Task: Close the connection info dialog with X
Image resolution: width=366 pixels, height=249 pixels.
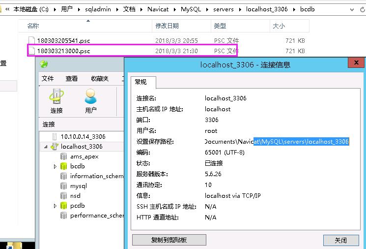Action: (356, 62)
